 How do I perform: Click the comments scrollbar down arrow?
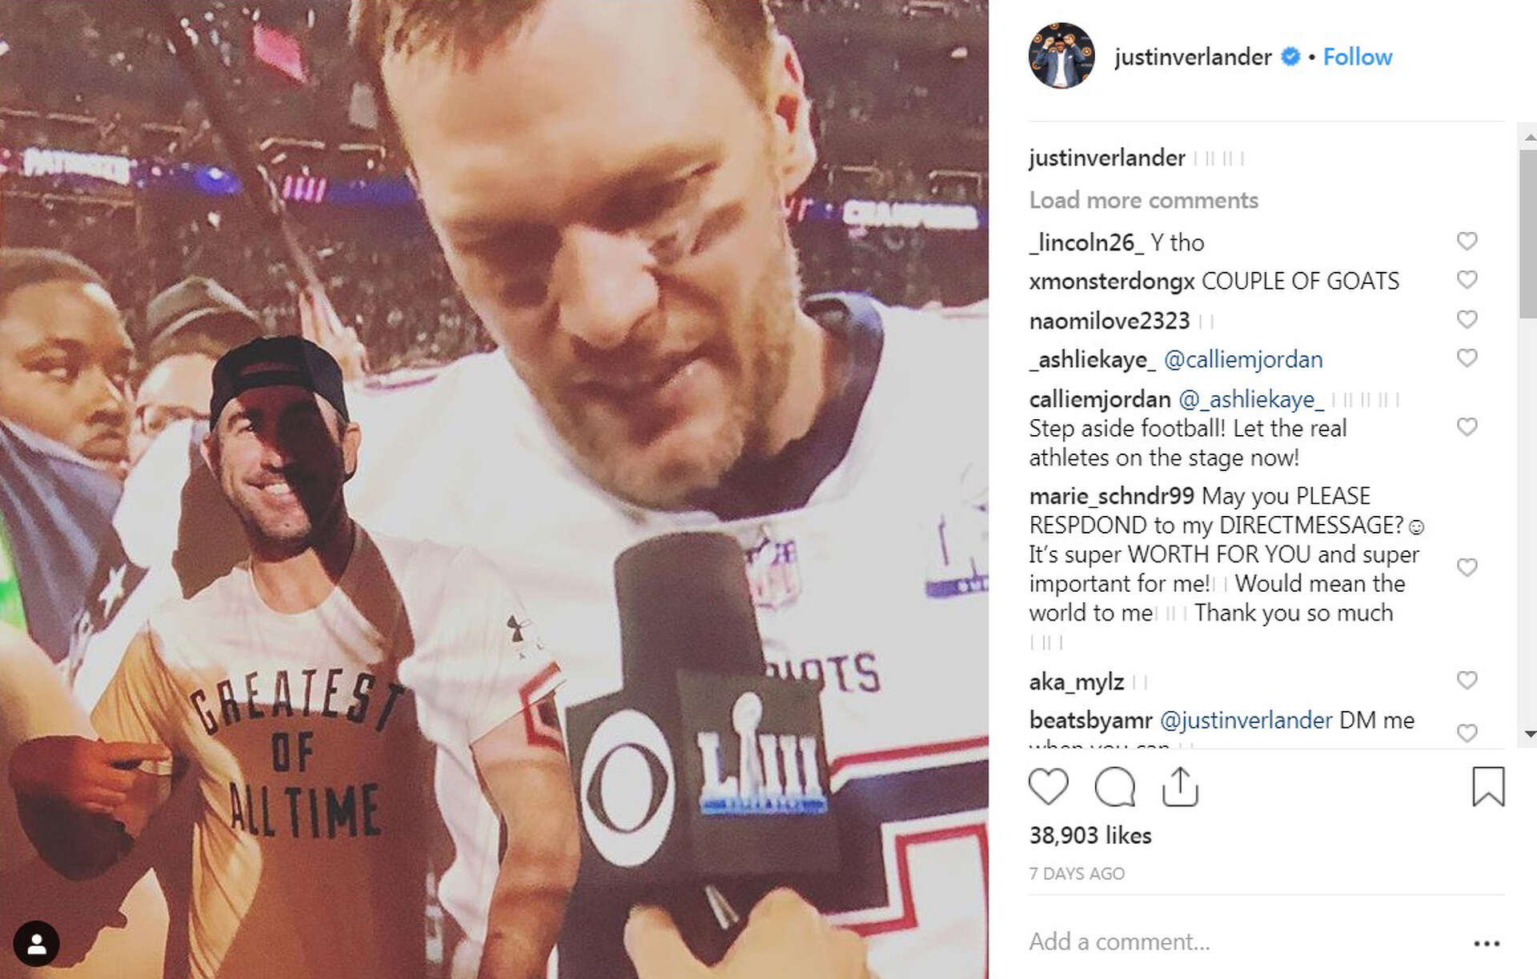[1530, 733]
